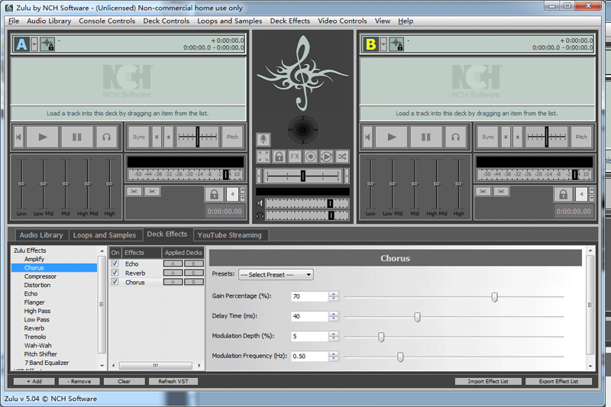
Task: Click the + Add button
Action: click(x=34, y=381)
